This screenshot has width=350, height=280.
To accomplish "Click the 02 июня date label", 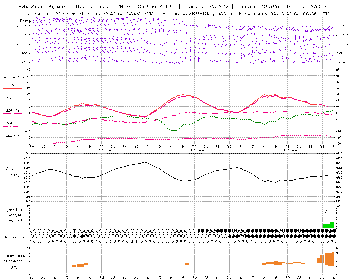I will 292,150.
